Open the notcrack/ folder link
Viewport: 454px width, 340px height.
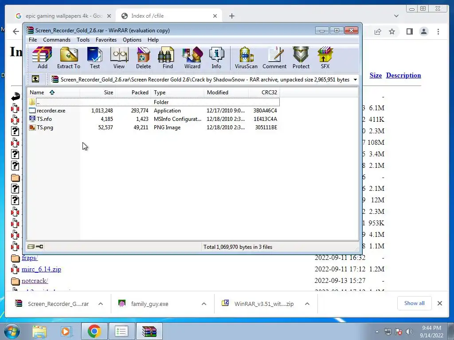35,281
